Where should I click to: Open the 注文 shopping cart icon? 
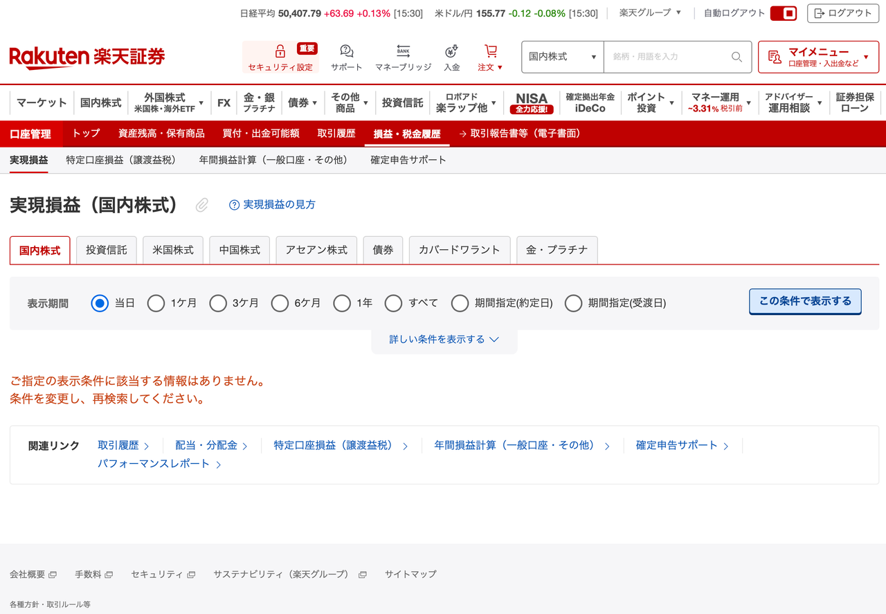490,51
